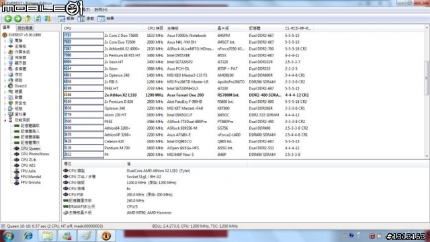The height and width of the screenshot is (242, 430).
Task: Select the CPU AES benchmark
Action: point(28,165)
